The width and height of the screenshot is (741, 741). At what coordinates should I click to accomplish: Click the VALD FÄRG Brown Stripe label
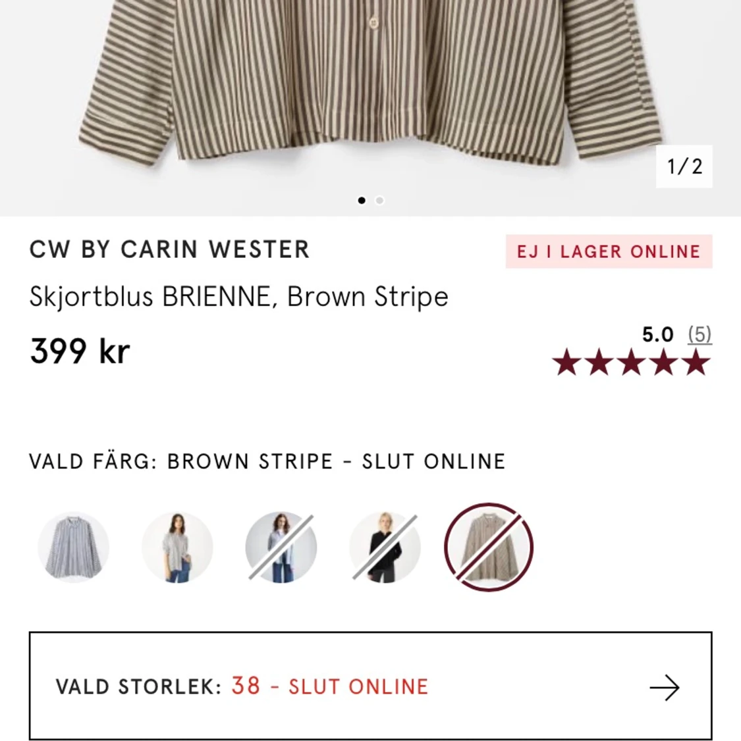pos(267,461)
